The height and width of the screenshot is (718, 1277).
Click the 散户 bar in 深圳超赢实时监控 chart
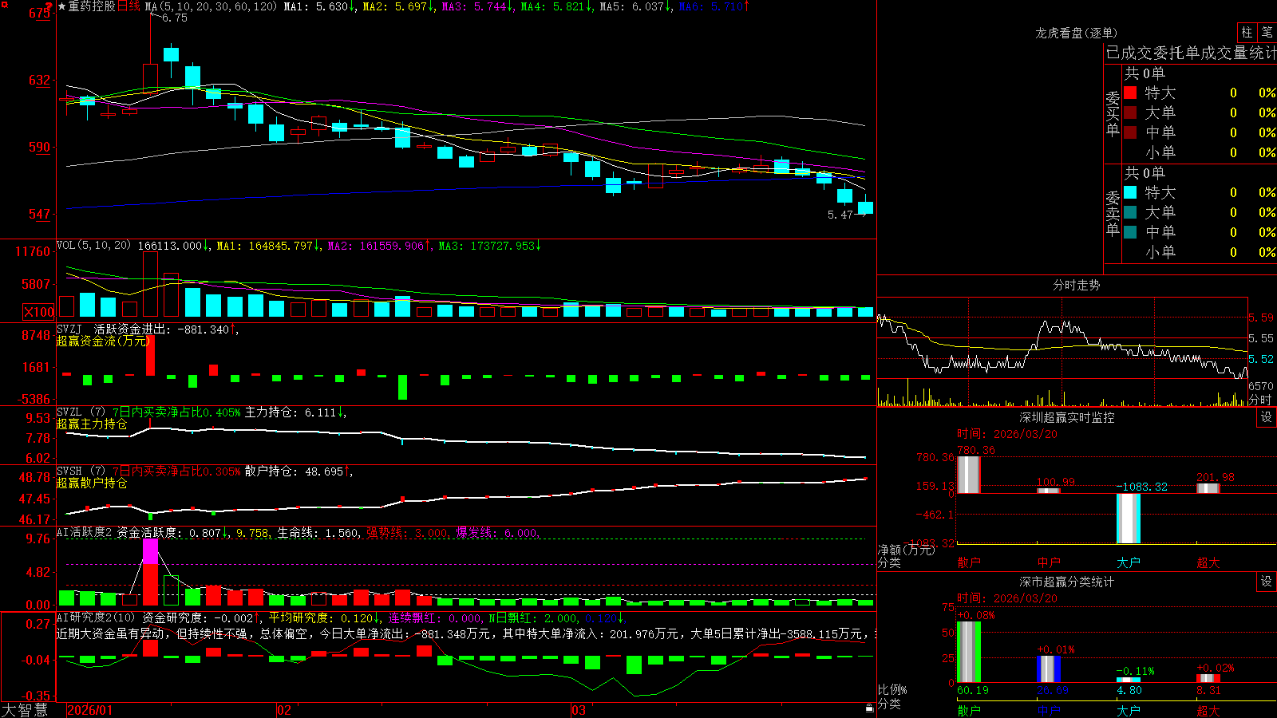tap(968, 475)
